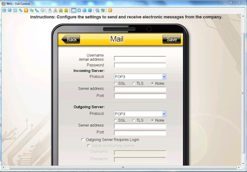Viewport: 247px width, 172px height.
Task: Select the highlighted screen view mode icon
Action: click(x=73, y=10)
